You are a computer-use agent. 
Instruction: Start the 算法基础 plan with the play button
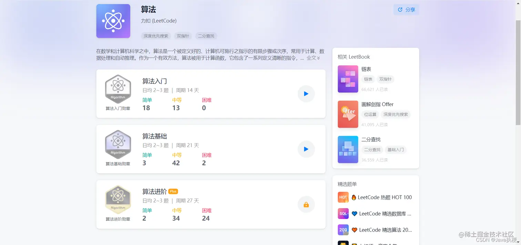[306, 149]
